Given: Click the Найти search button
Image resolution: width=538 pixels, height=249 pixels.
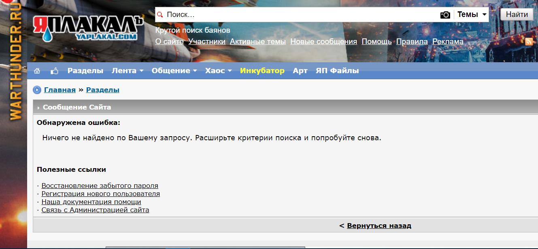Looking at the screenshot, I should tap(517, 15).
